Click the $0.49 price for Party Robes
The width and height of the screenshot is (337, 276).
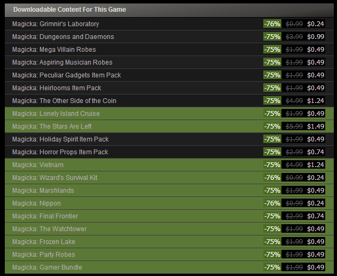[315, 255]
